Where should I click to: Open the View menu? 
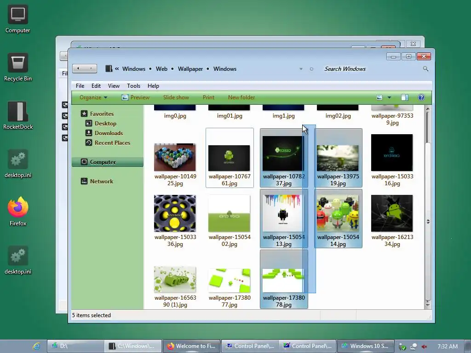point(114,86)
